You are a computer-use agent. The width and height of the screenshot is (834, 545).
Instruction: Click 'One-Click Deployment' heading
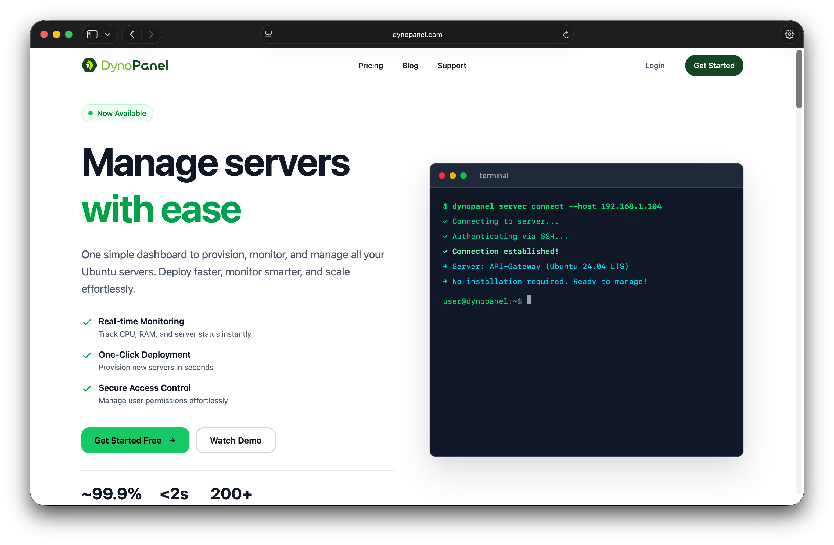tap(144, 354)
